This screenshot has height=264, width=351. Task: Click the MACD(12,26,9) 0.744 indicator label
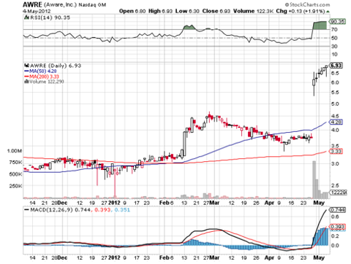pyautogui.click(x=60, y=210)
